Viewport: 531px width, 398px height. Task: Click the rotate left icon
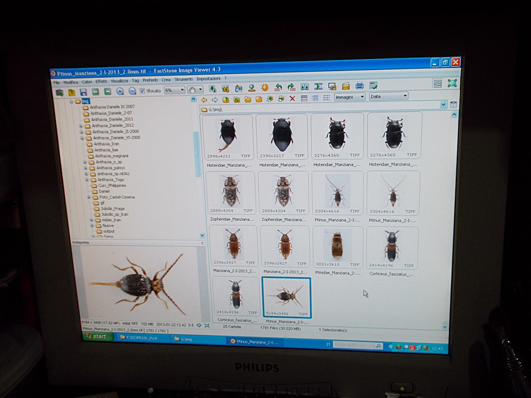pos(278,88)
